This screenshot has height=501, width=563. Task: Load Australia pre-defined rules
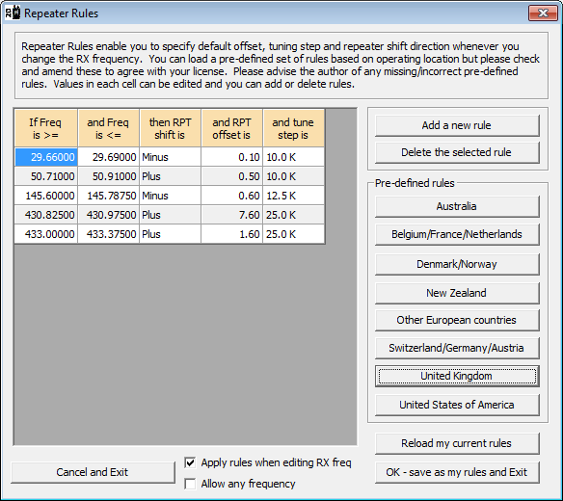tap(457, 206)
